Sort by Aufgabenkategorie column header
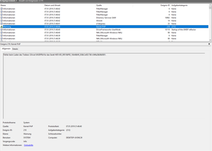Screen dimensions: 212x151 (x=189, y=5)
